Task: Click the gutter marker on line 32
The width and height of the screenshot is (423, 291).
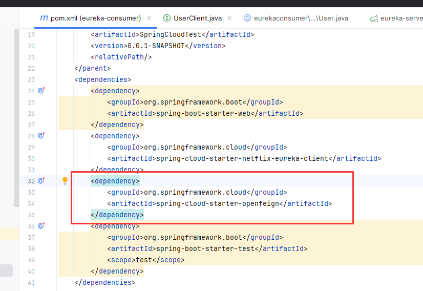Action: pyautogui.click(x=41, y=181)
